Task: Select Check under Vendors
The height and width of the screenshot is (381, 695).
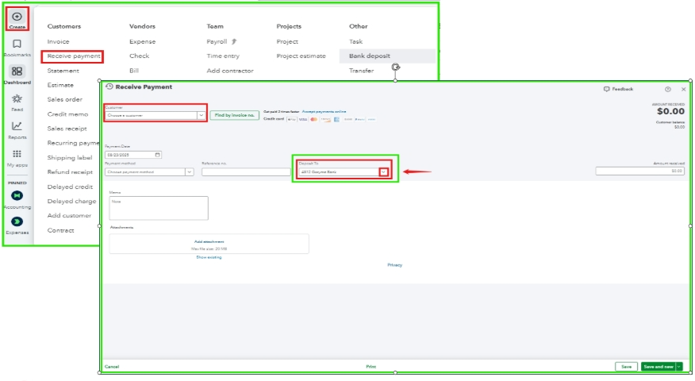Action: (x=139, y=56)
